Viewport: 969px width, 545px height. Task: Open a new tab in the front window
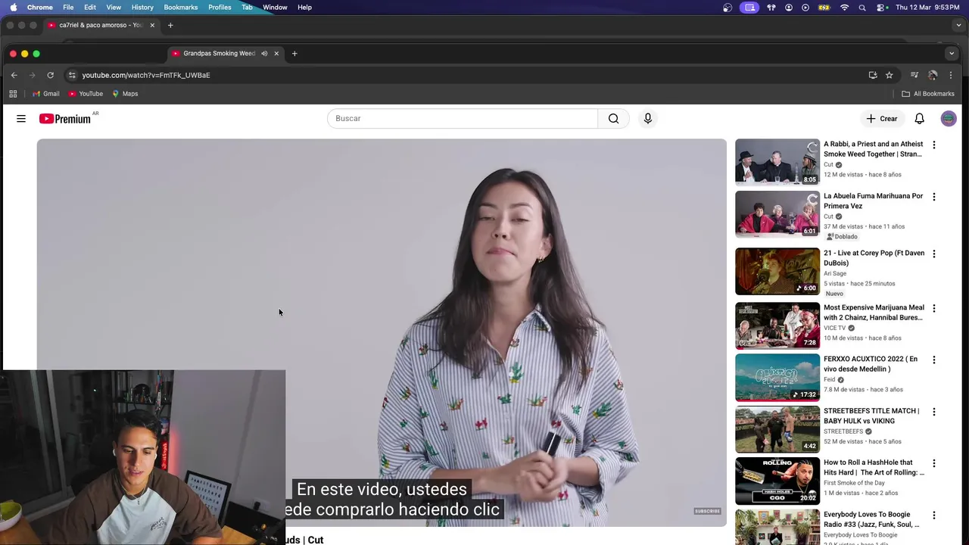pos(294,54)
